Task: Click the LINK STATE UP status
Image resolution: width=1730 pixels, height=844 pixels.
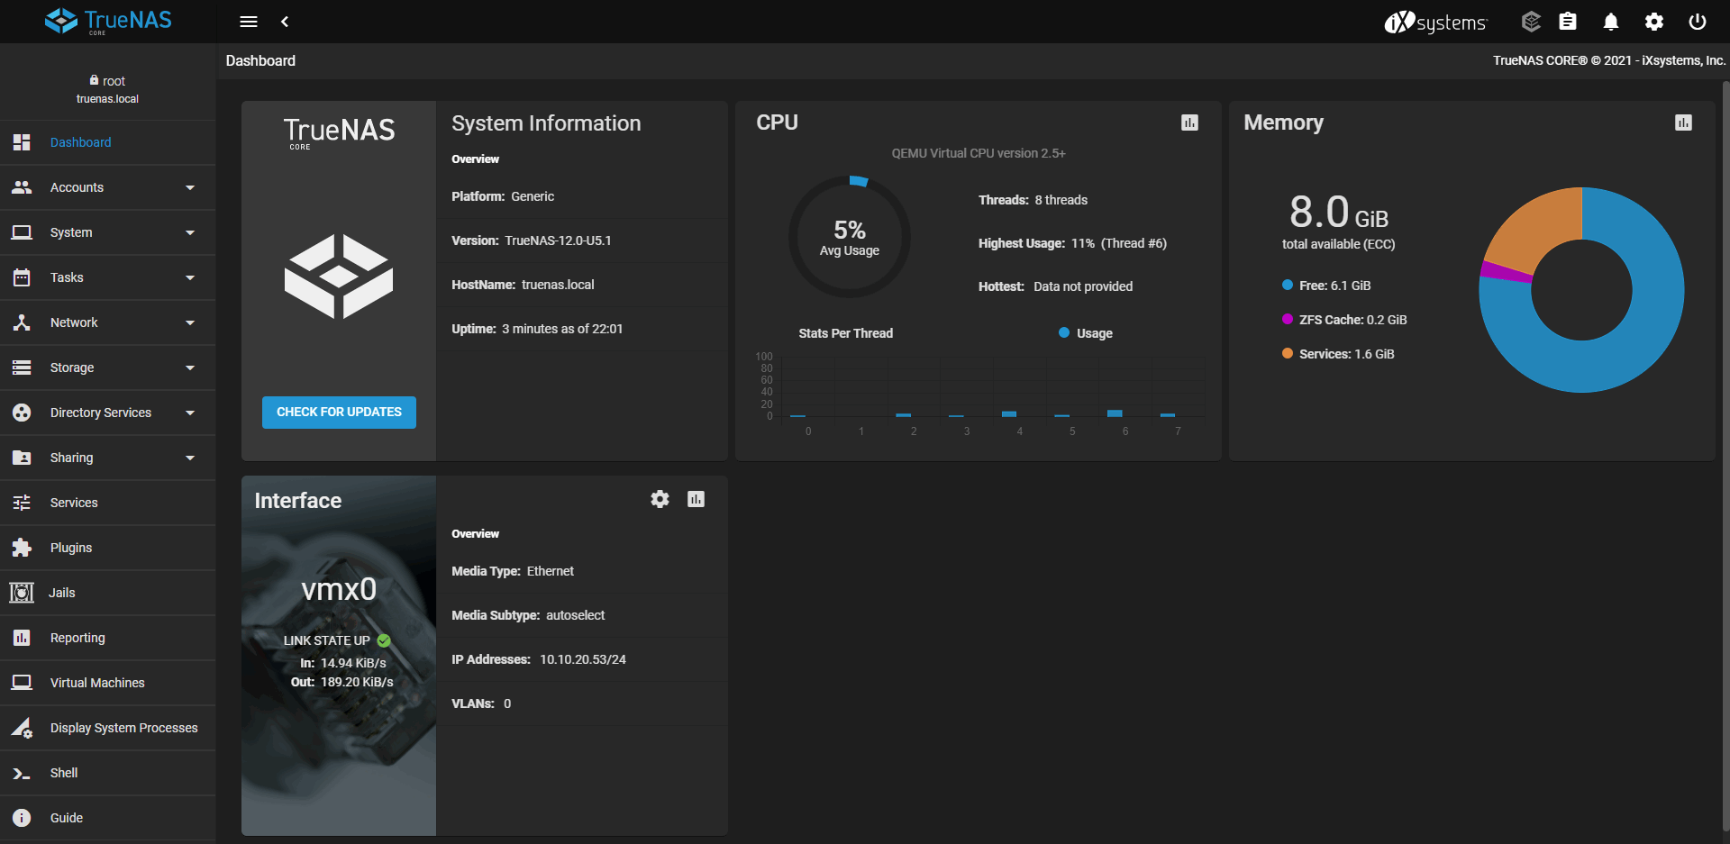Action: tap(336, 640)
